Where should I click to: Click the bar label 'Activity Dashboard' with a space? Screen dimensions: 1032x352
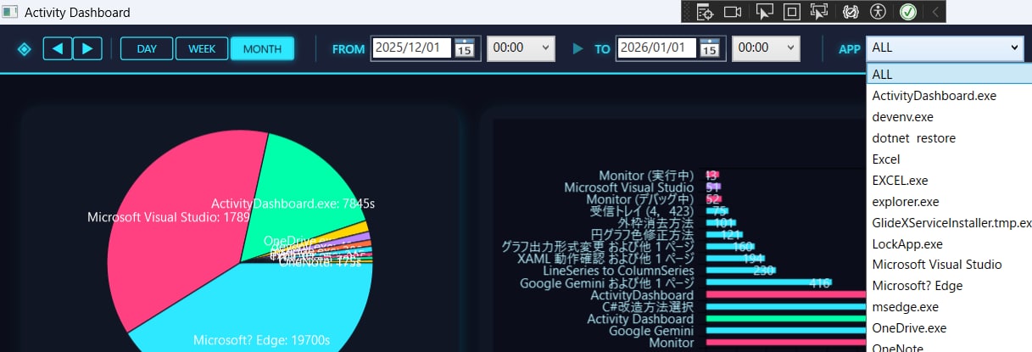click(x=640, y=319)
